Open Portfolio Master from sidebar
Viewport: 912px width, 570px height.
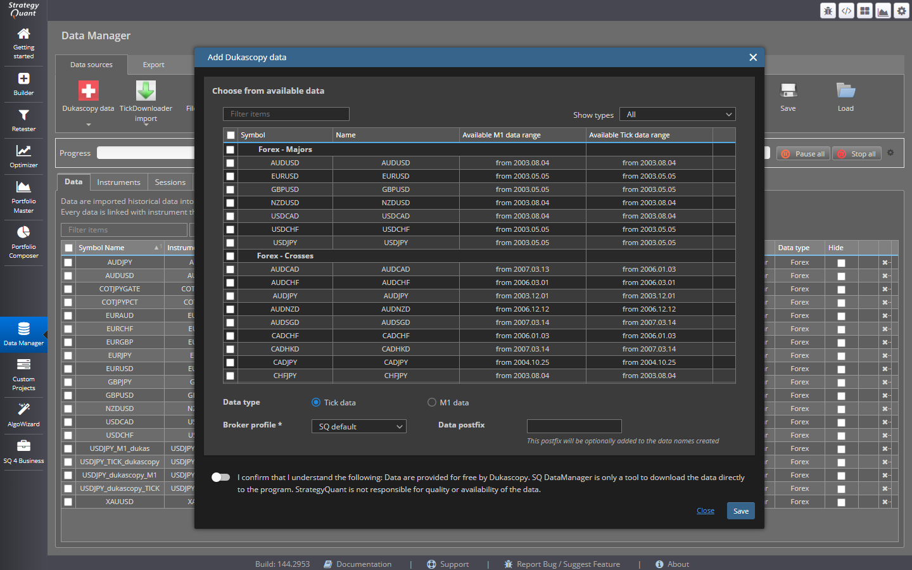23,196
